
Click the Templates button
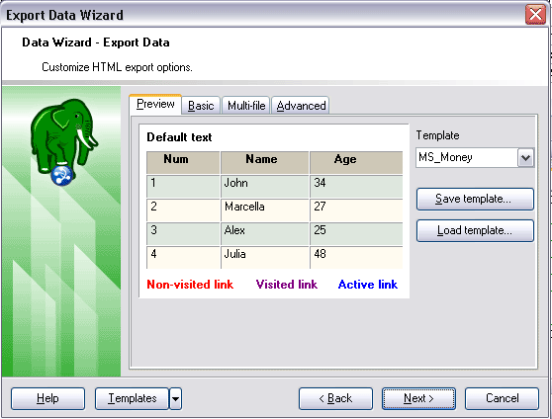[132, 398]
